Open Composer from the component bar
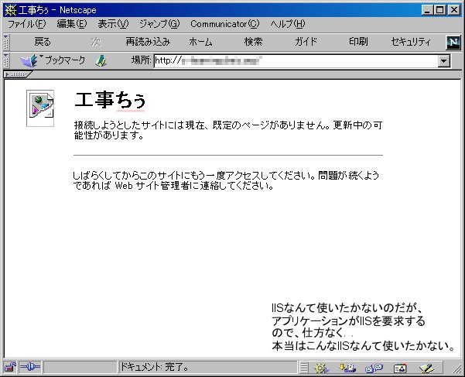Screen dimensions: 465x377 (426, 368)
